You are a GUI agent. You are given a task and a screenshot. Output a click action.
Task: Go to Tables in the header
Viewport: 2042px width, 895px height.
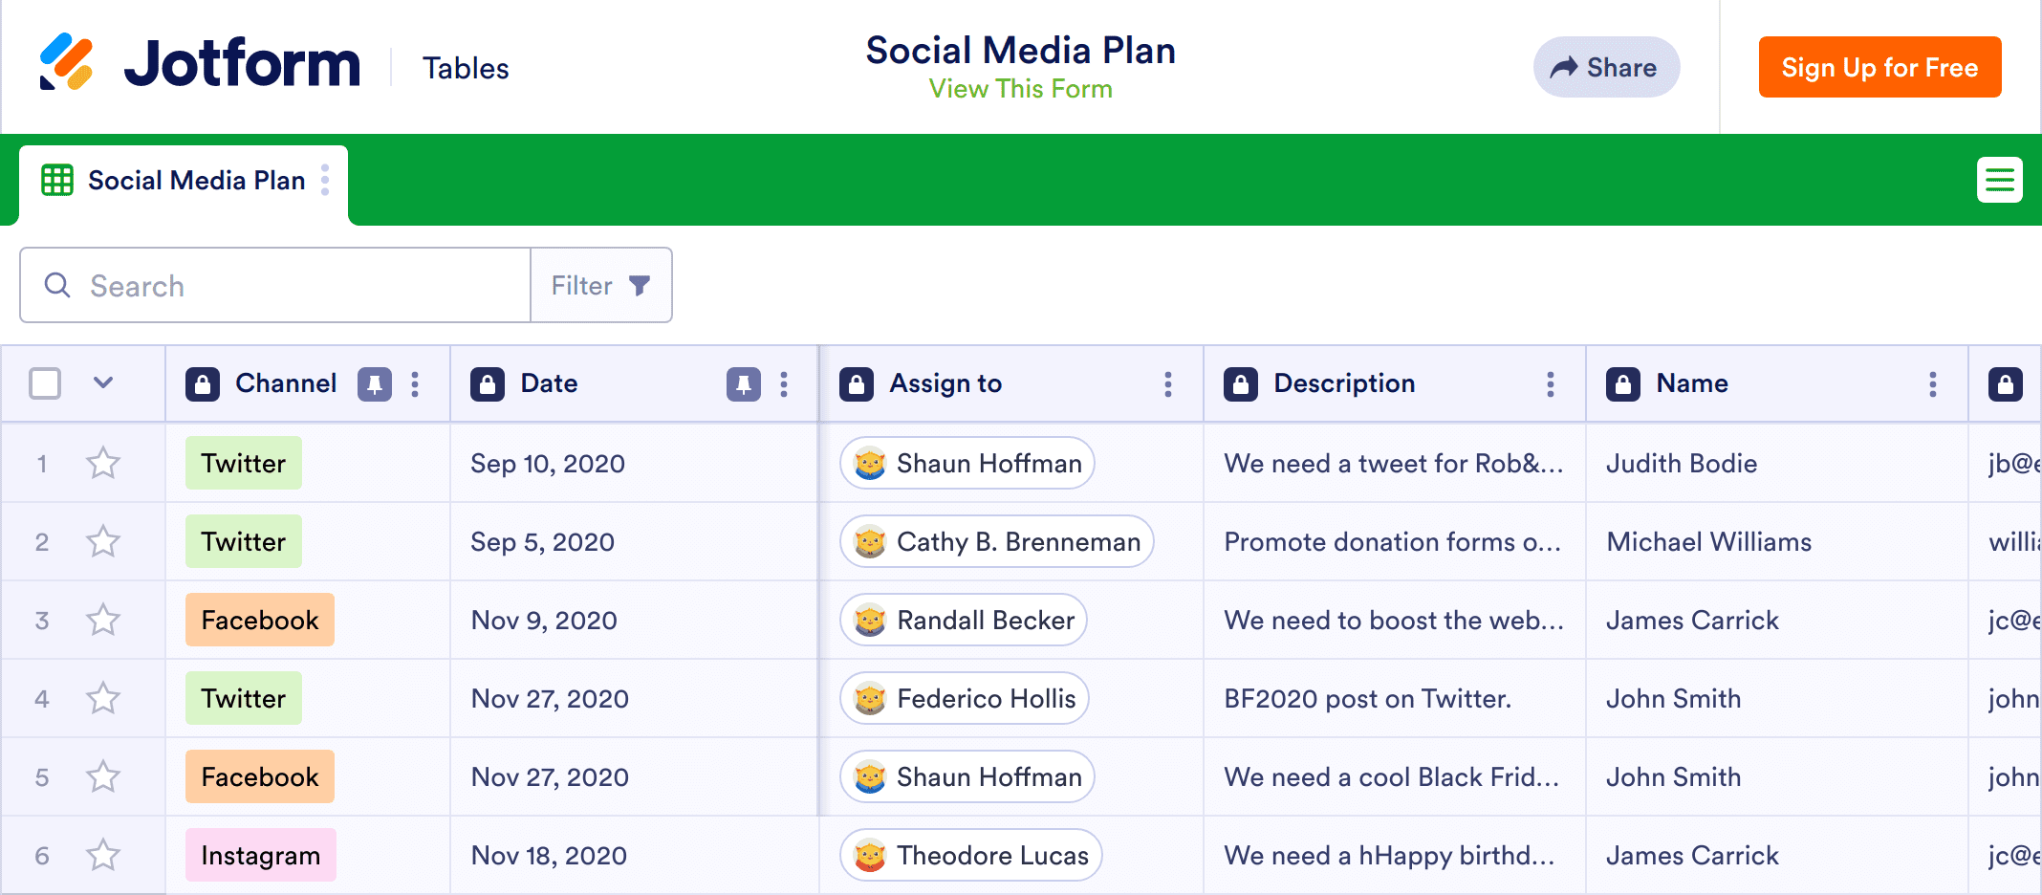(466, 68)
